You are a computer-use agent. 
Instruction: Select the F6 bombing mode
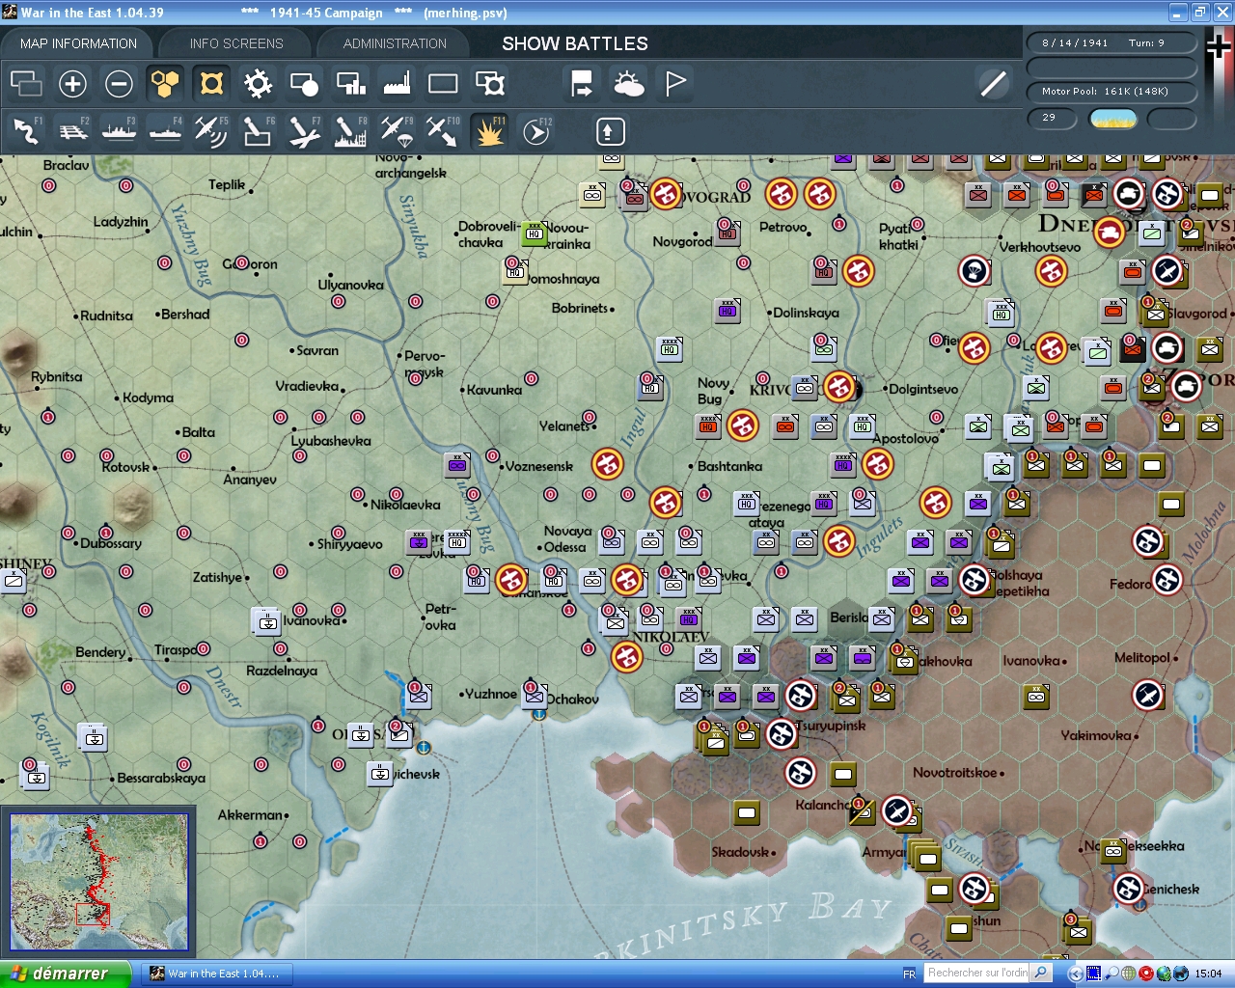point(258,130)
